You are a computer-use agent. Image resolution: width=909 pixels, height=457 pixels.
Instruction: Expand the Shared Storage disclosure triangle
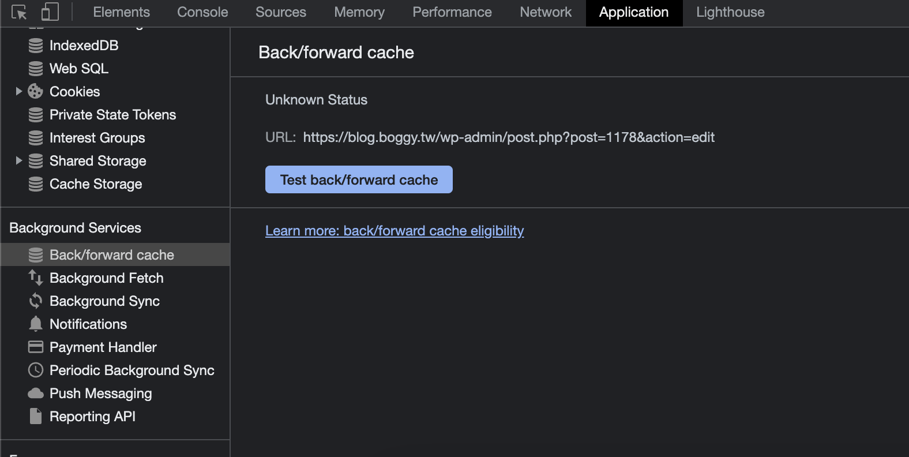pos(18,160)
